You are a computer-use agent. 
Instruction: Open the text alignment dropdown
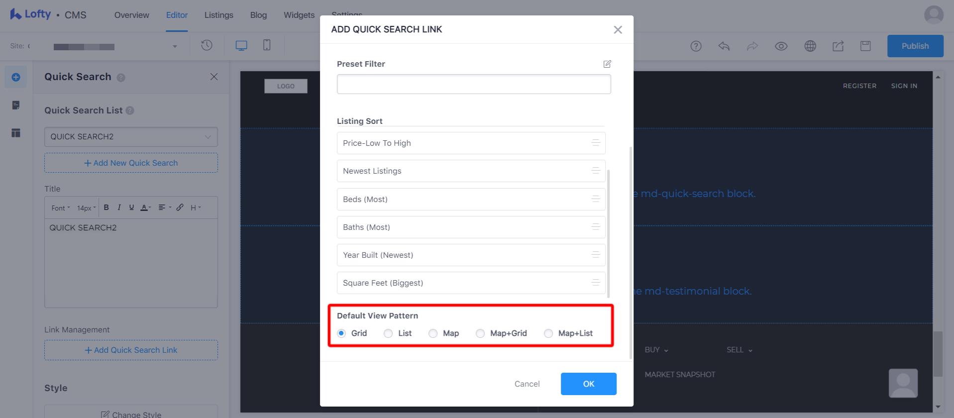coord(164,208)
